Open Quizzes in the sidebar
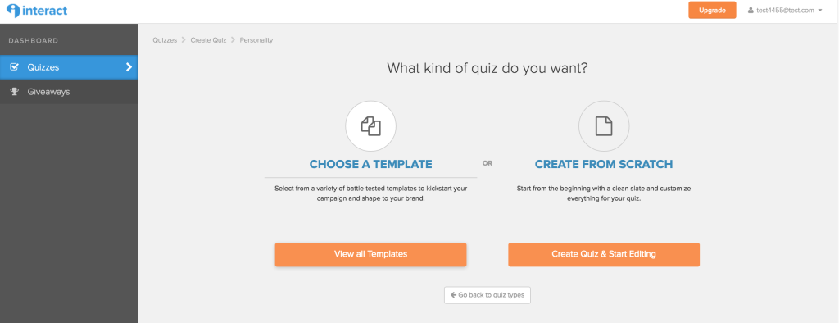The width and height of the screenshot is (839, 323). tap(69, 67)
